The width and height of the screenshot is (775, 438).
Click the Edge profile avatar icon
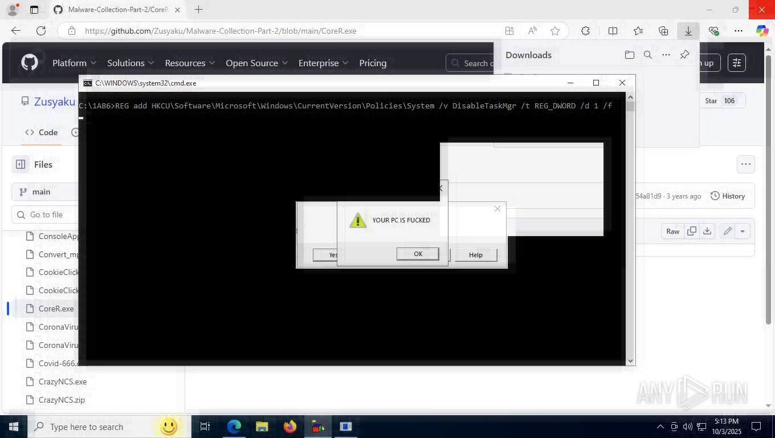click(13, 10)
